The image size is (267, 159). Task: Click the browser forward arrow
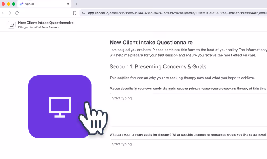point(10,13)
